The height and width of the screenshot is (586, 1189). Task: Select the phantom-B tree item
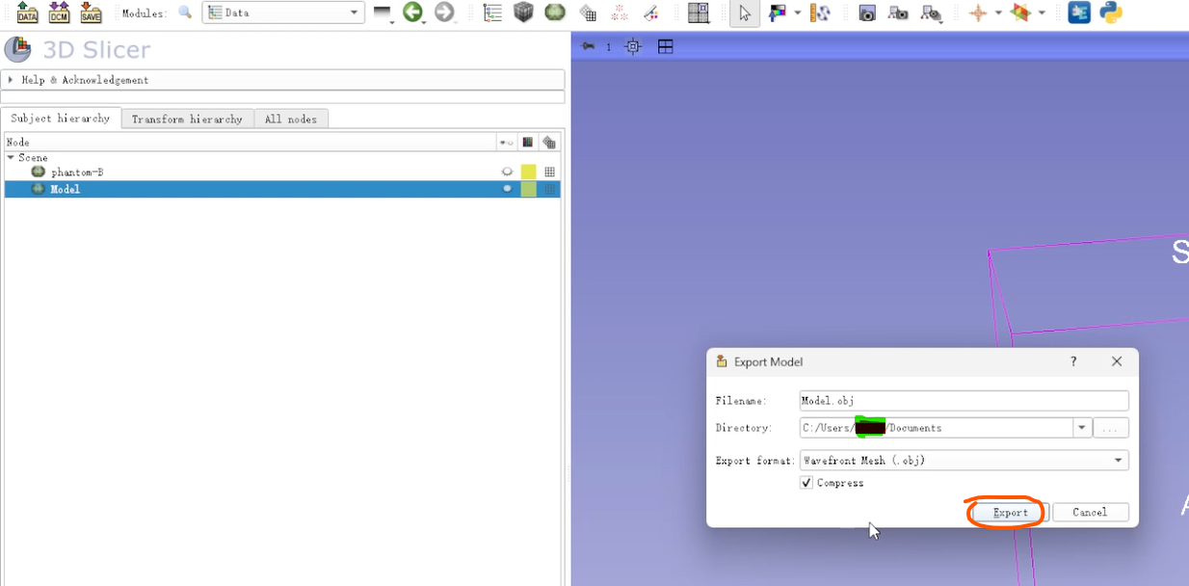tap(77, 172)
